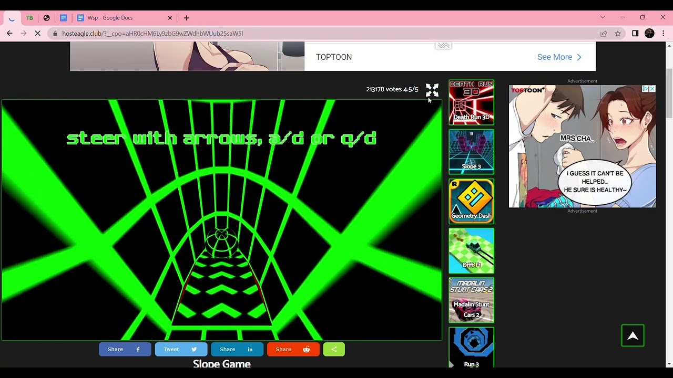Switch to the TB pinned tab

29,18
